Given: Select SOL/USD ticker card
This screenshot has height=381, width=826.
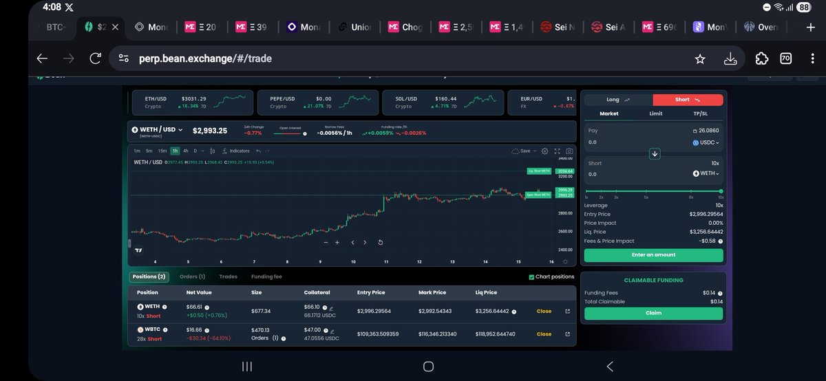Looking at the screenshot, I should click(x=443, y=102).
